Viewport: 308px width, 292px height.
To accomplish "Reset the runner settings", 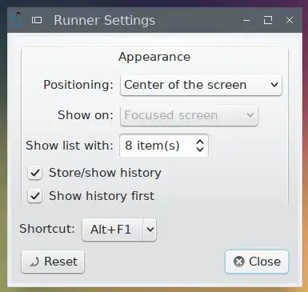I will point(53,262).
